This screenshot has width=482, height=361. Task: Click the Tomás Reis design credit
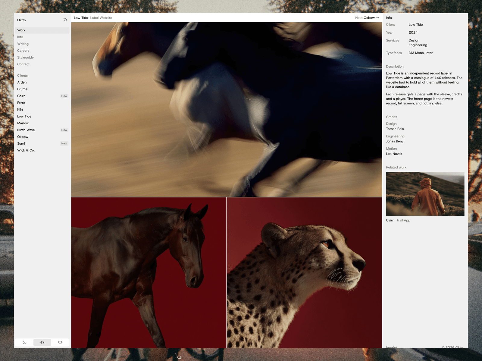point(395,129)
